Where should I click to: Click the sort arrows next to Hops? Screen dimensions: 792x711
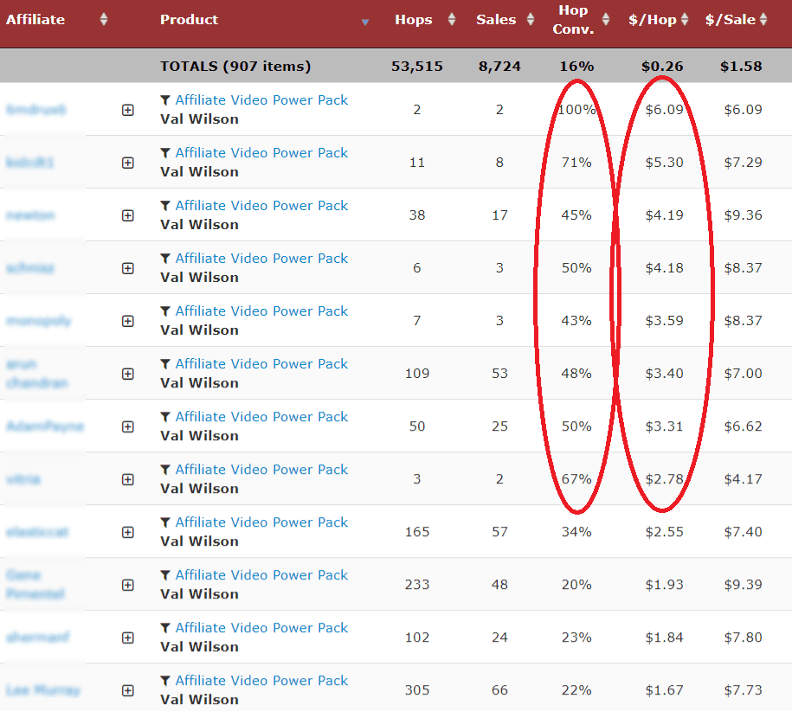[451, 20]
